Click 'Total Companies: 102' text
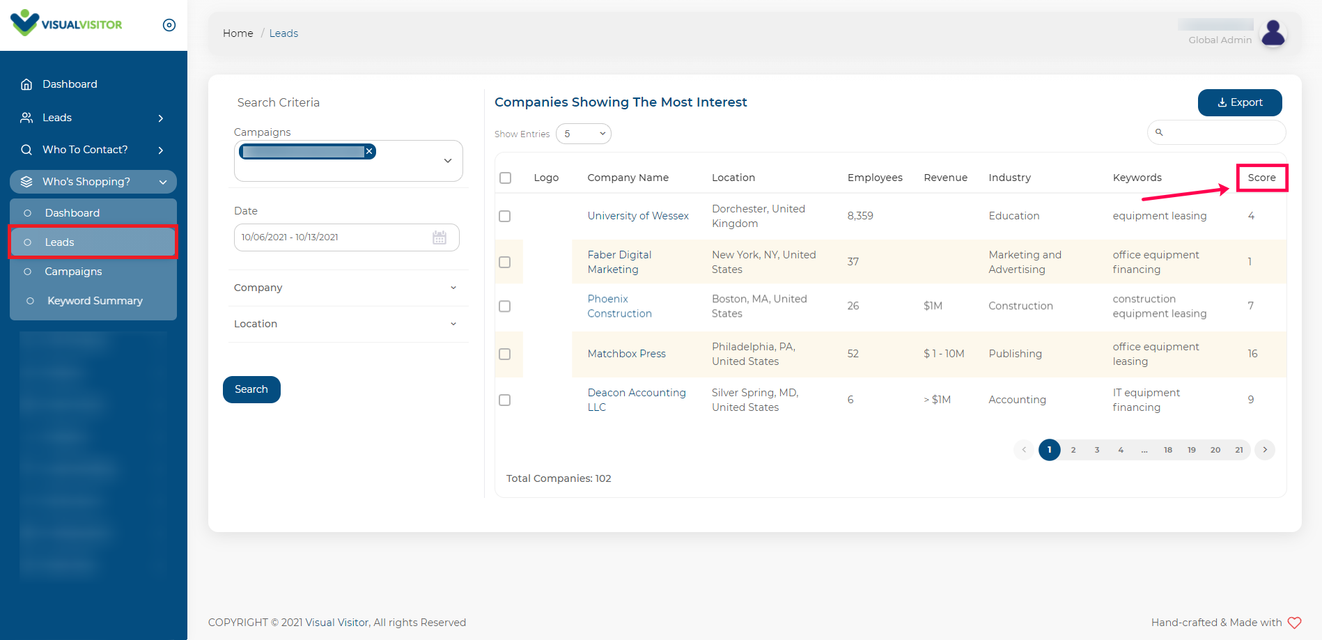This screenshot has width=1322, height=640. (559, 478)
